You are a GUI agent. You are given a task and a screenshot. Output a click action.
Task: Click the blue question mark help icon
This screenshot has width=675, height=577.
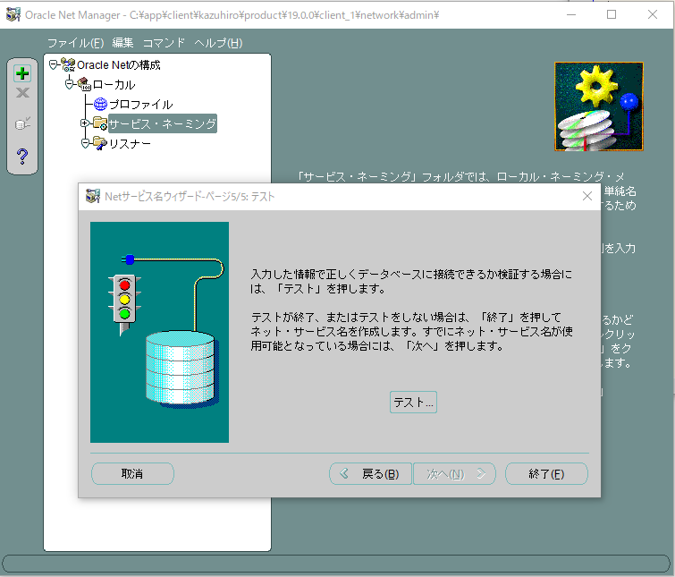click(23, 157)
